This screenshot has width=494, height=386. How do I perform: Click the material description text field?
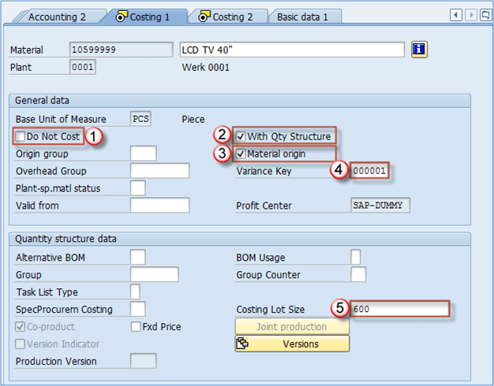[292, 50]
